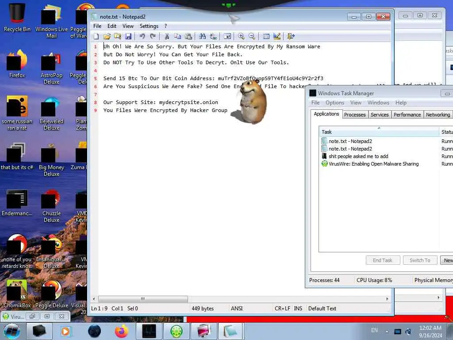This screenshot has height=340, width=453.
Task: Select the Recycle Bin desktop icon
Action: [x=17, y=17]
